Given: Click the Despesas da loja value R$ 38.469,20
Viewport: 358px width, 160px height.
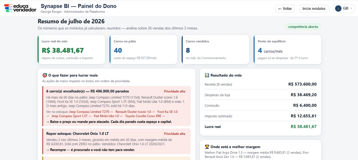Looking at the screenshot, I should point(304,95).
